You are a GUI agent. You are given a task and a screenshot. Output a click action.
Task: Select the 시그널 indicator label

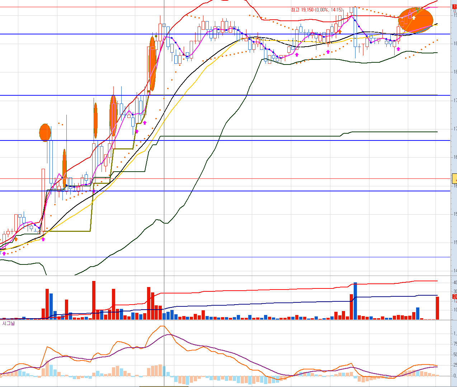pyautogui.click(x=9, y=324)
